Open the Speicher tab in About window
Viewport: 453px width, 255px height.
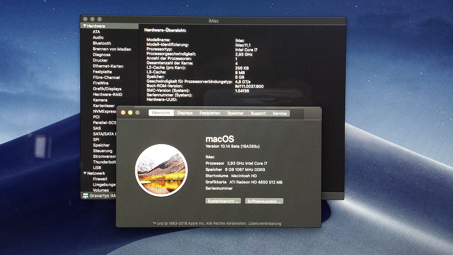(236, 113)
